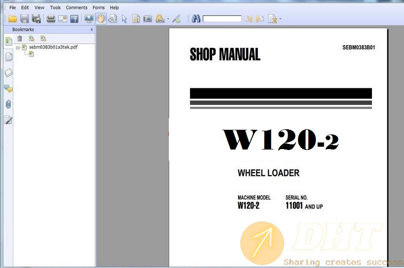This screenshot has height=268, width=404.
Task: Click the Save floppy disk icon
Action: click(25, 19)
